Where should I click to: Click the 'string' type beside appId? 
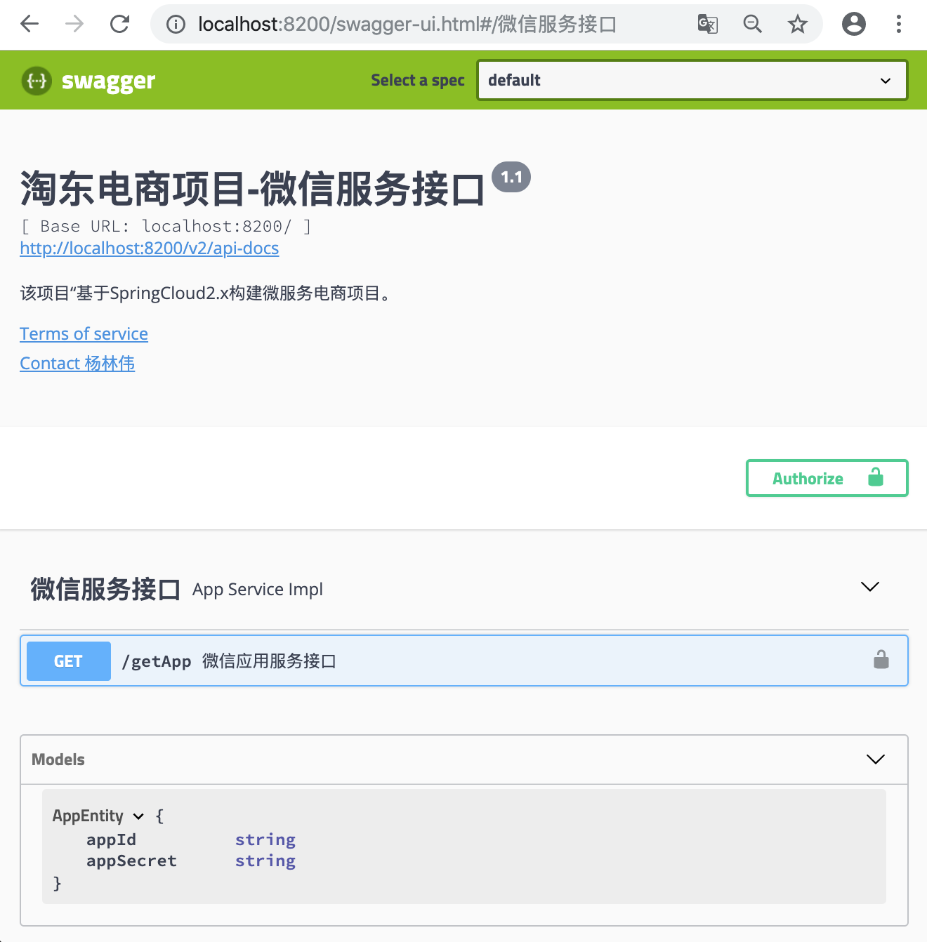(265, 840)
